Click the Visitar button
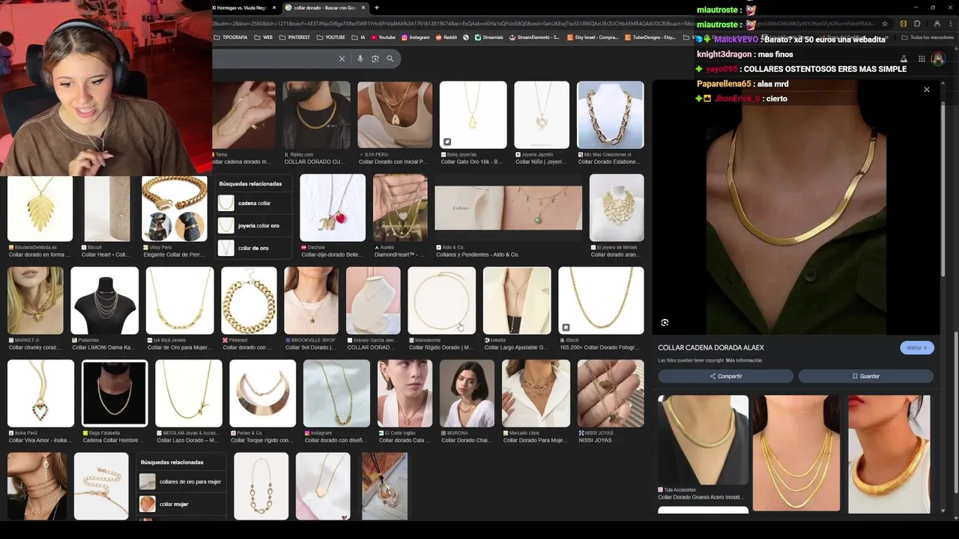Image resolution: width=959 pixels, height=539 pixels. pos(916,347)
